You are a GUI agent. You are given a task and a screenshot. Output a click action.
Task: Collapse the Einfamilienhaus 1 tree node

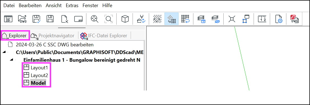[x=12, y=60]
